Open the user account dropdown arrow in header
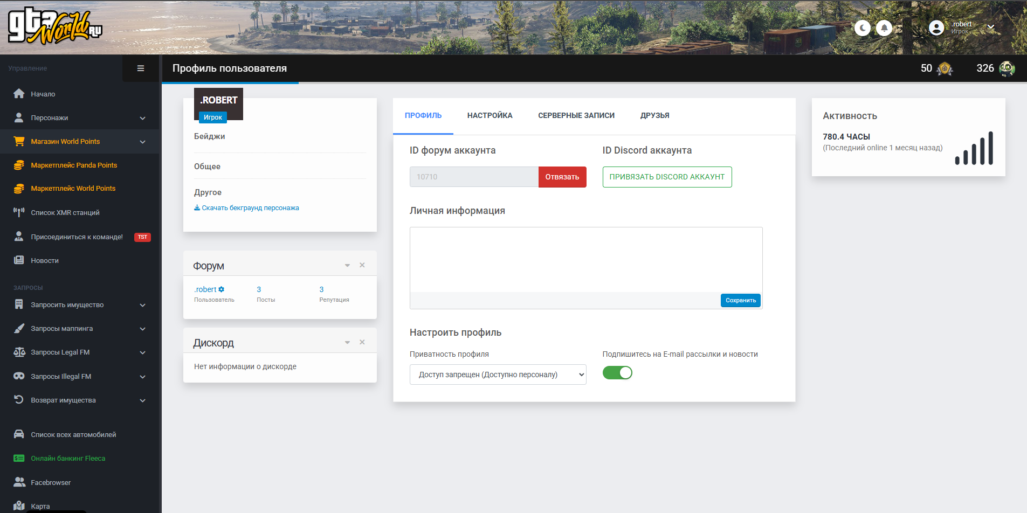This screenshot has width=1027, height=513. (x=991, y=27)
